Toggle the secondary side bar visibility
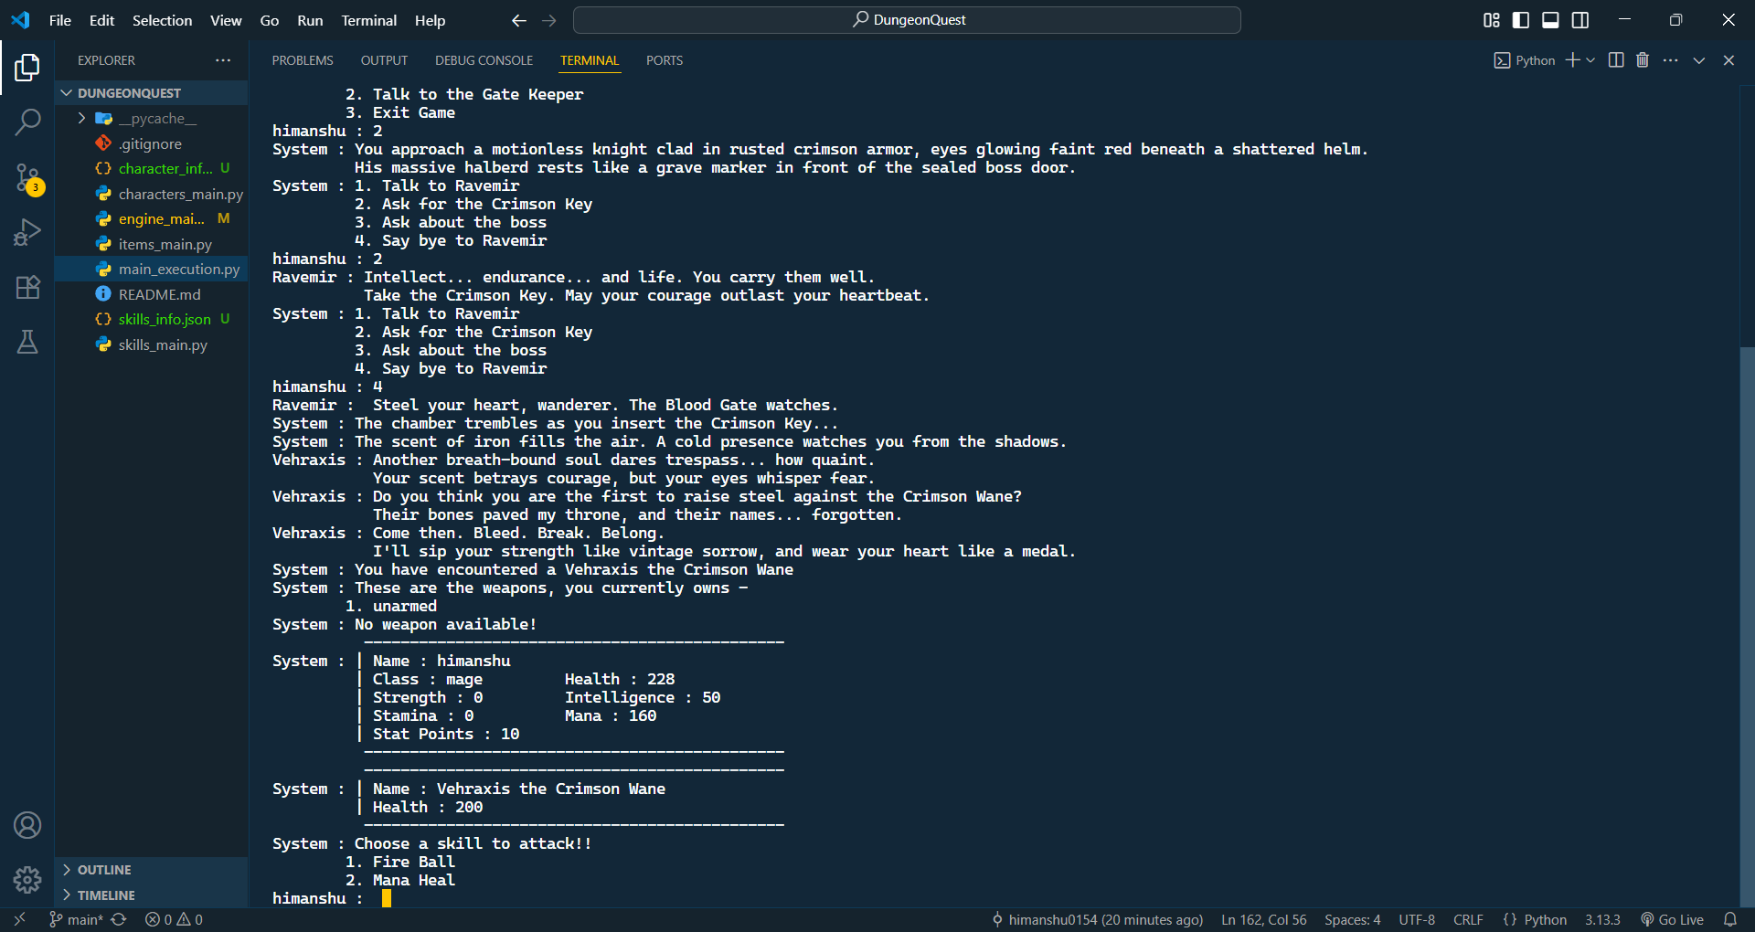The height and width of the screenshot is (932, 1755). pos(1579,20)
